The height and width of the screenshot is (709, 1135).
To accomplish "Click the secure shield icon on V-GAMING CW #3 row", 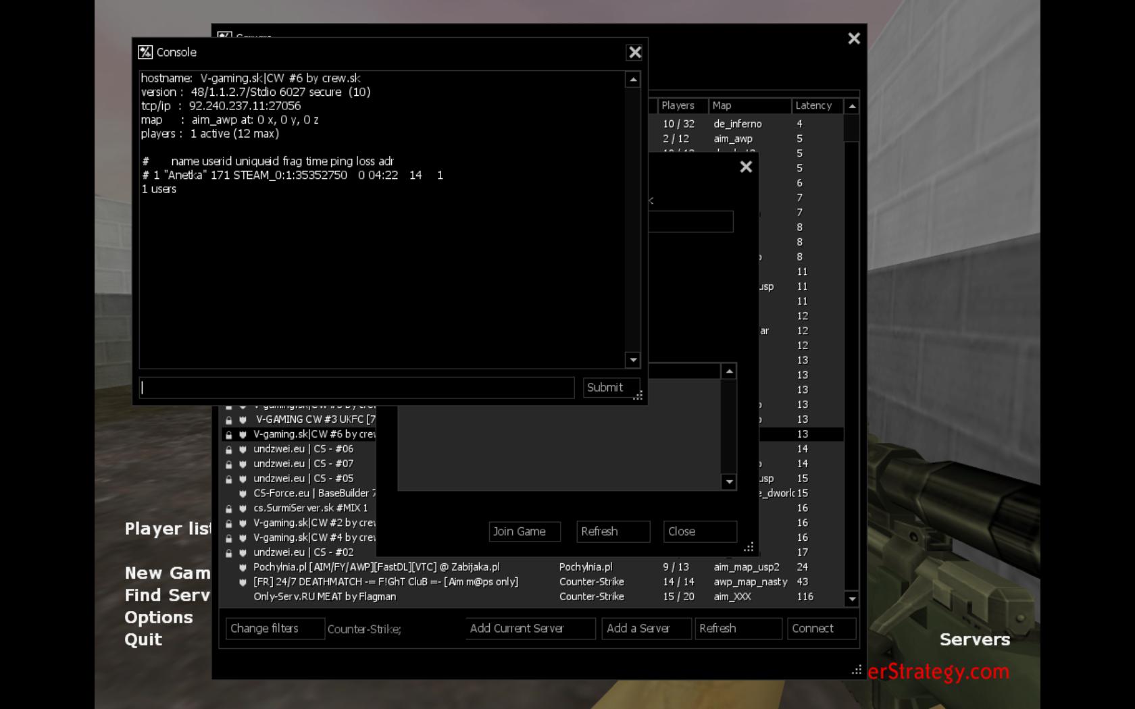I will [243, 420].
